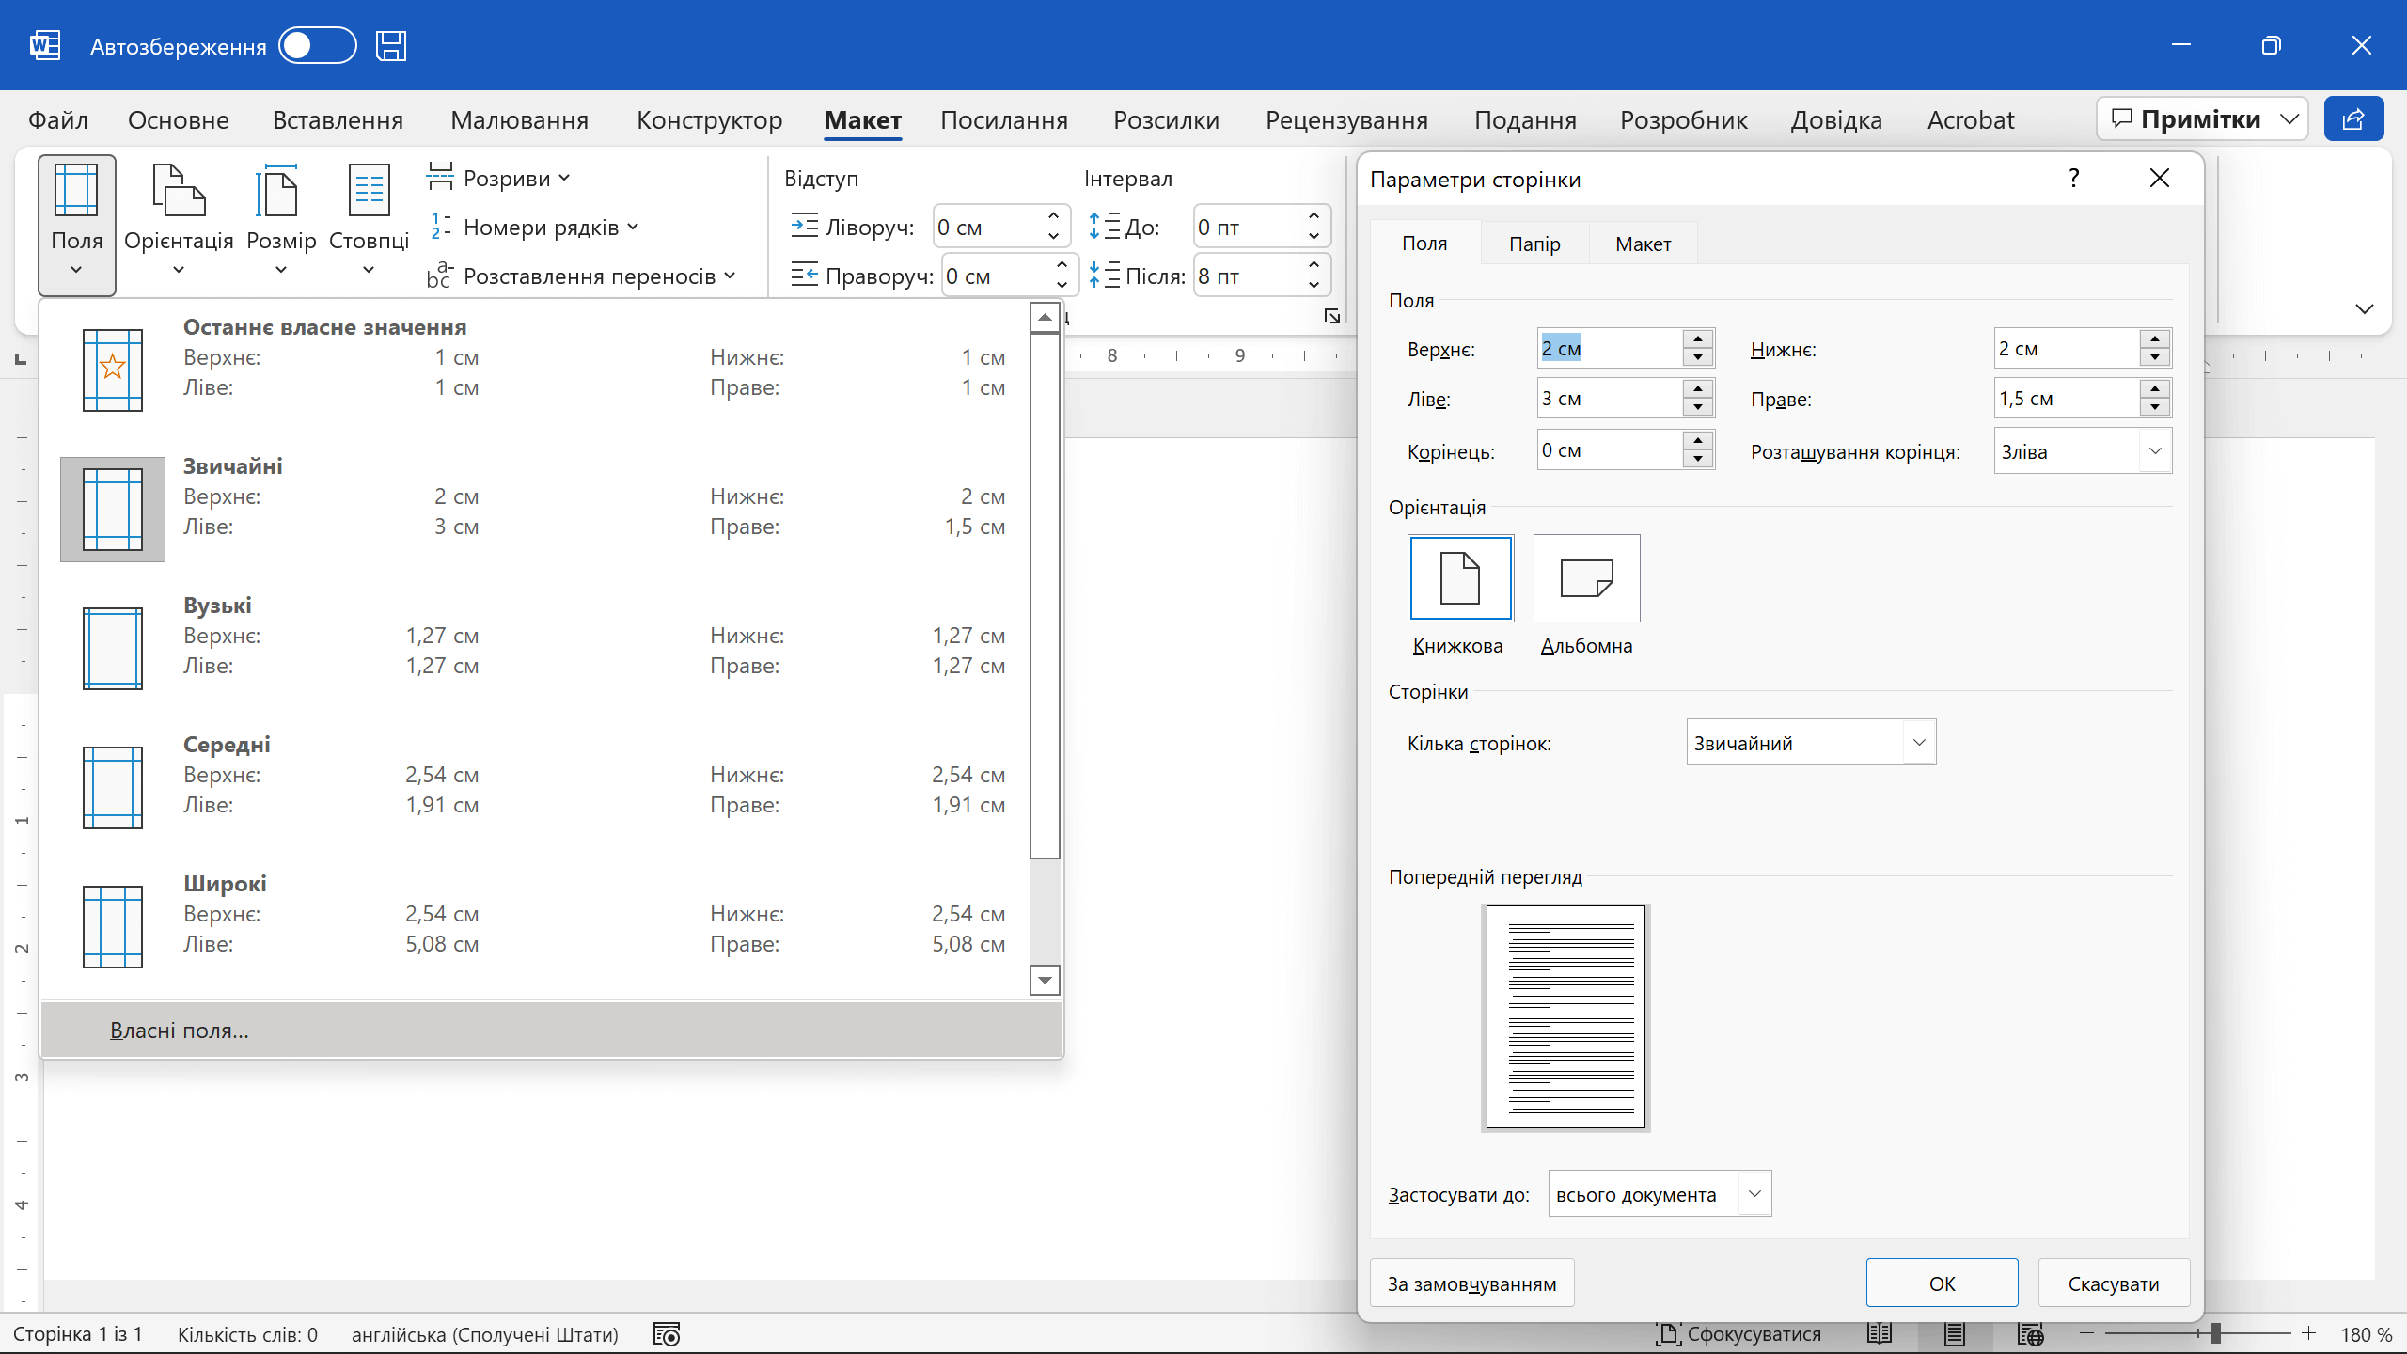Open paragraph settings dialog launcher
Screen dimensions: 2407x1354
pos(1331,317)
